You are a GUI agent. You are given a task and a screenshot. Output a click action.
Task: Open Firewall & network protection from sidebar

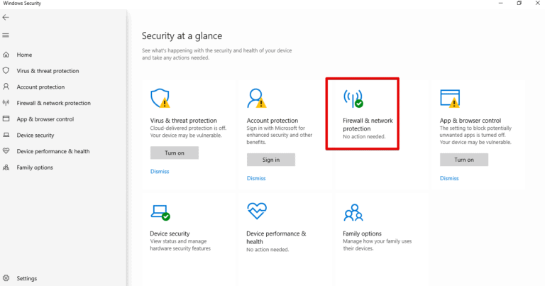point(53,103)
